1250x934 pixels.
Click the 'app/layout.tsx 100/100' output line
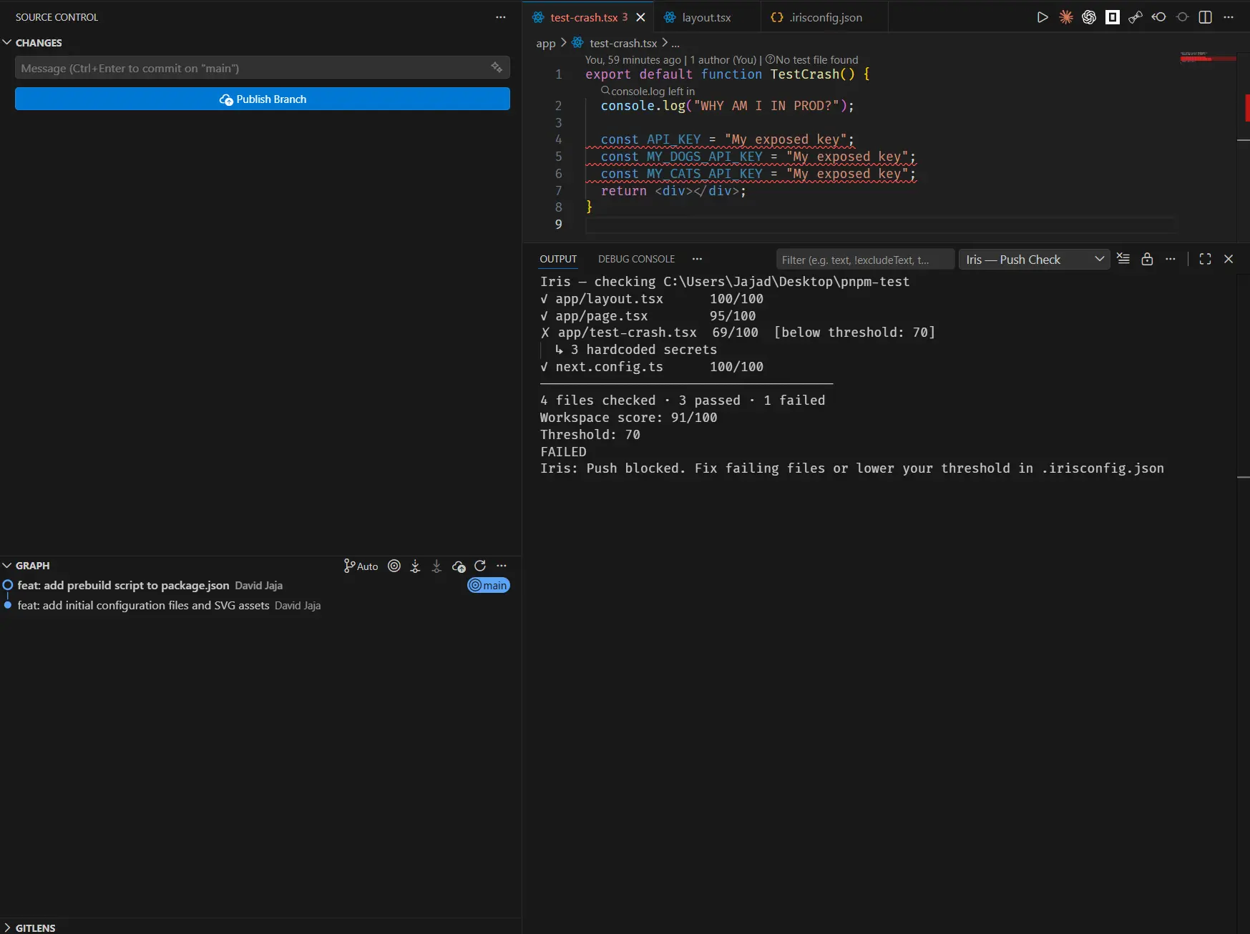(x=652, y=298)
